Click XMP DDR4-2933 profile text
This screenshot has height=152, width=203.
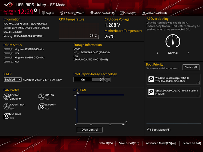42,80
